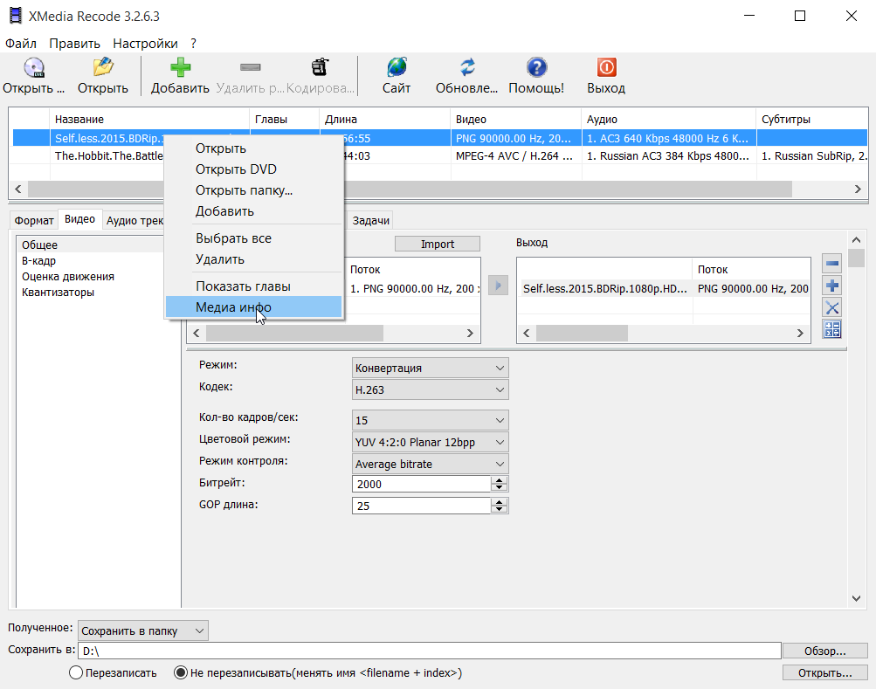Screen dimensions: 876x689
Task: Remove output stream with the blue minus icon
Action: (x=831, y=263)
